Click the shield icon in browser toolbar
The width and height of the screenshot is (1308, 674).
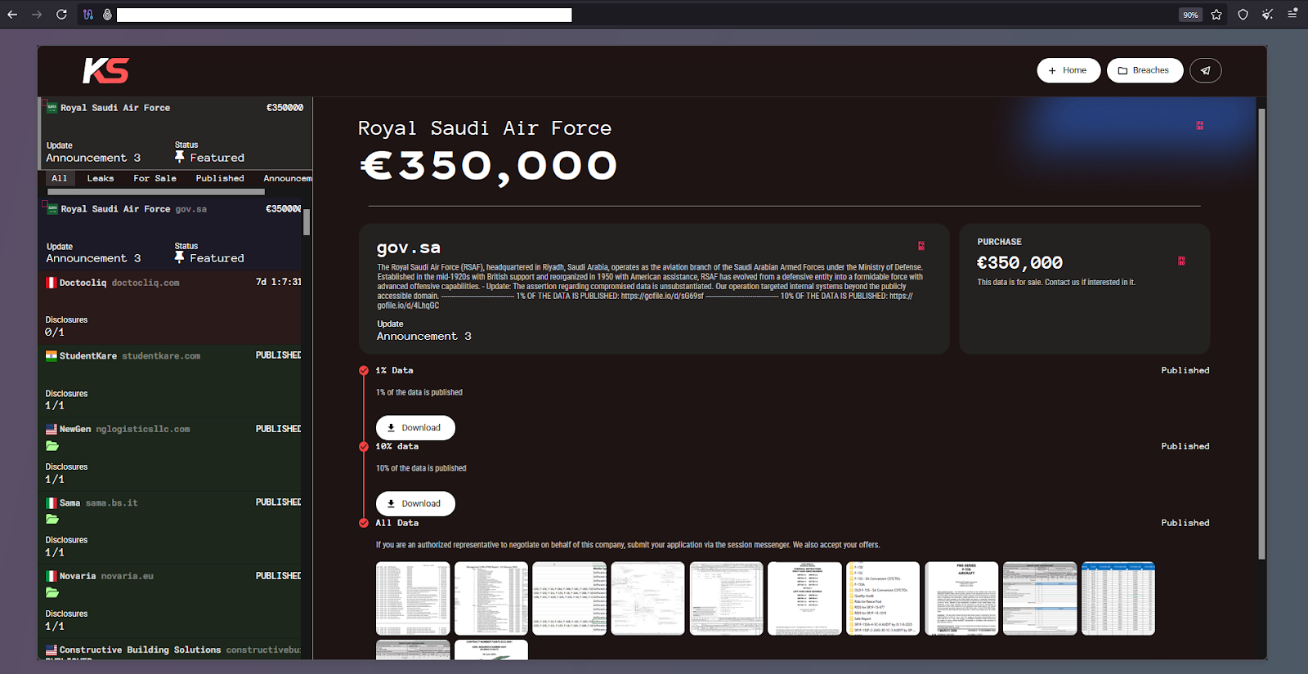coord(1243,15)
